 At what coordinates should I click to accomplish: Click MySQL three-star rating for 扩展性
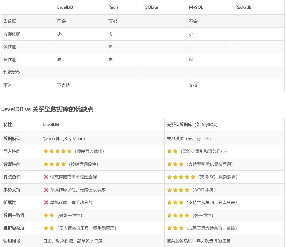click(x=175, y=202)
